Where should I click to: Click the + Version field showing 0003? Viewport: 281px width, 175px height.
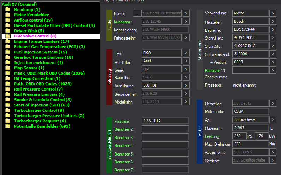click(x=251, y=62)
